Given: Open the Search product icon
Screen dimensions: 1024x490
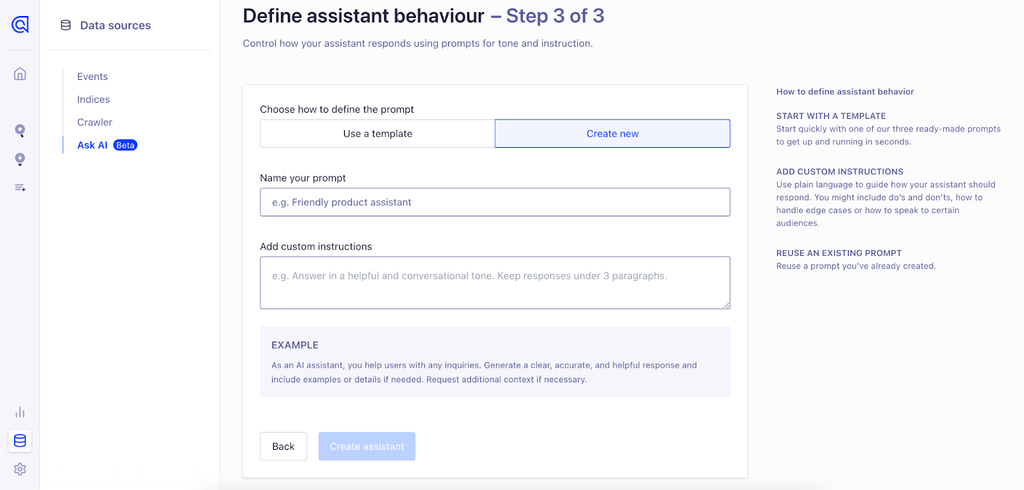Looking at the screenshot, I should pyautogui.click(x=20, y=130).
